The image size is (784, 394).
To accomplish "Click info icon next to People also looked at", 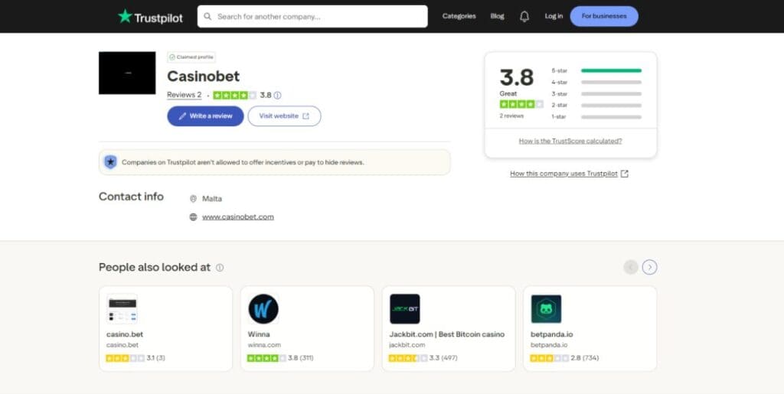I will [x=220, y=268].
